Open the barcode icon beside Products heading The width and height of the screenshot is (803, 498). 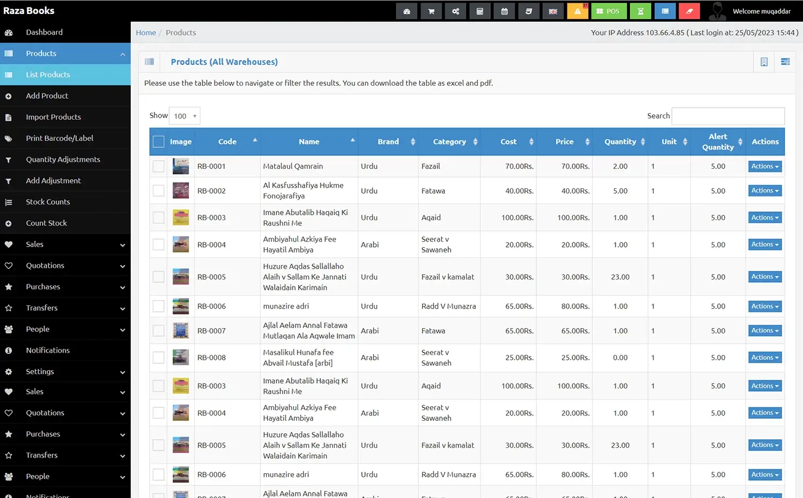pyautogui.click(x=150, y=62)
